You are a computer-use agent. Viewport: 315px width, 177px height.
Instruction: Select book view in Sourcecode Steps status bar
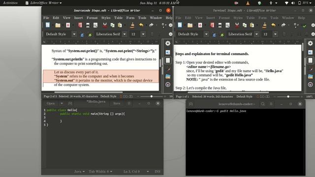(x=131, y=96)
